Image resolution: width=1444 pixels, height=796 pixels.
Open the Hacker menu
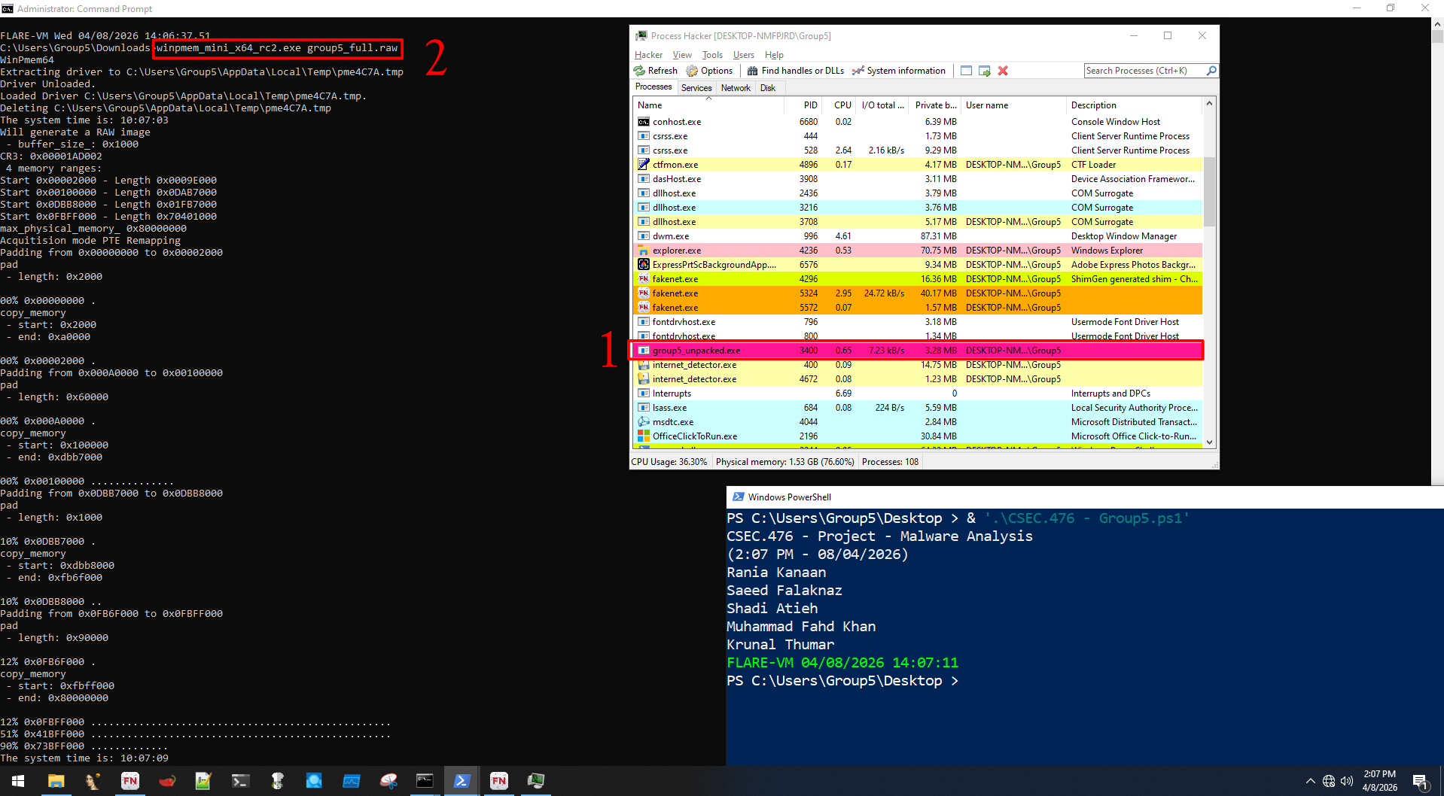point(648,54)
